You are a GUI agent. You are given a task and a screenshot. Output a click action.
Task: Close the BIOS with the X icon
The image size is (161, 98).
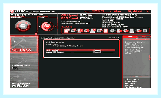pos(148,11)
